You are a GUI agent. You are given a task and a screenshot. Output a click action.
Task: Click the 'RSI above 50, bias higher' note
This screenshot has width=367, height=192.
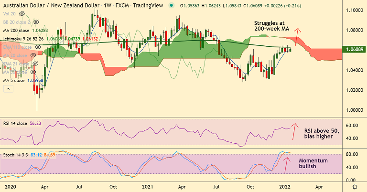click(322, 134)
